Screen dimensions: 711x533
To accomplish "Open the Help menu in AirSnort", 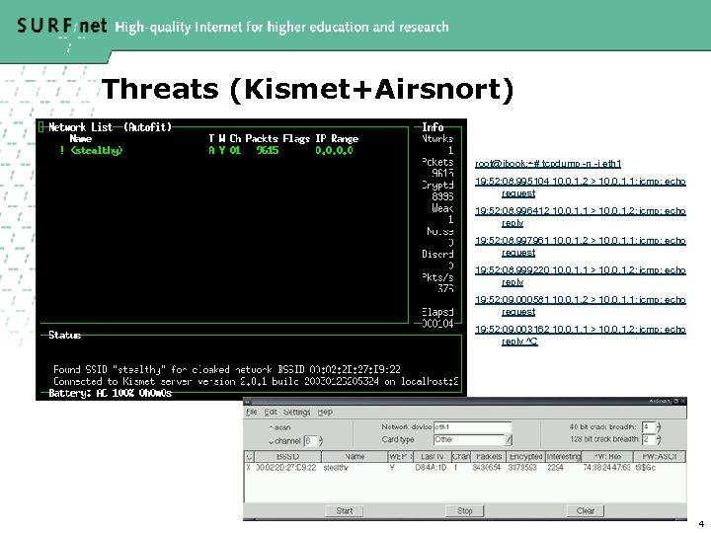I will (325, 412).
